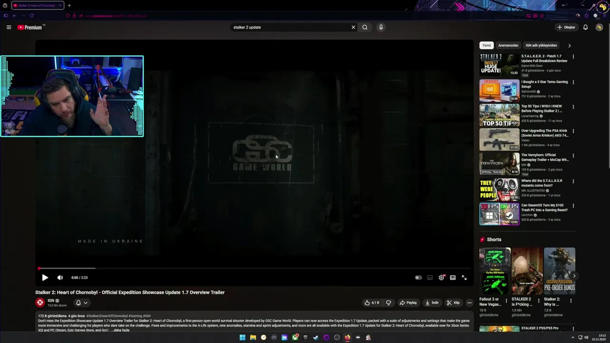610x343 pixels.
Task: Open a new browser tab
Action: point(69,5)
